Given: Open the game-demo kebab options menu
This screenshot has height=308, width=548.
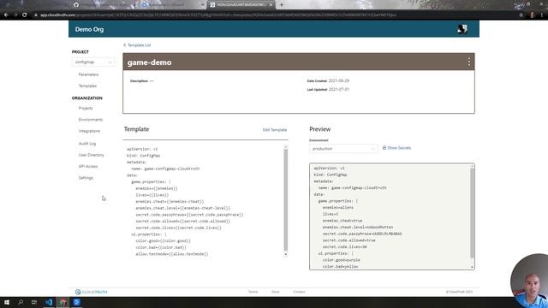Looking at the screenshot, I should pos(468,62).
